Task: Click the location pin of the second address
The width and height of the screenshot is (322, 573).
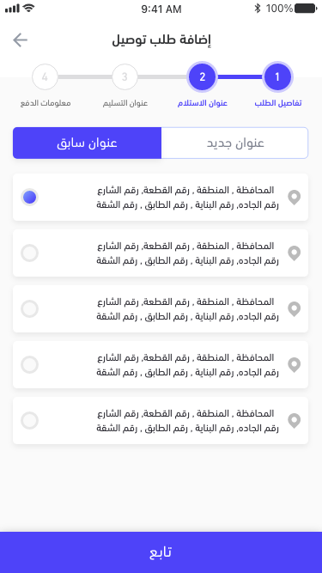Action: point(294,253)
